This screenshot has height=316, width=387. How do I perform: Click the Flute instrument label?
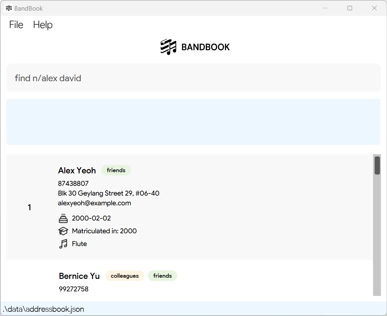(80, 244)
